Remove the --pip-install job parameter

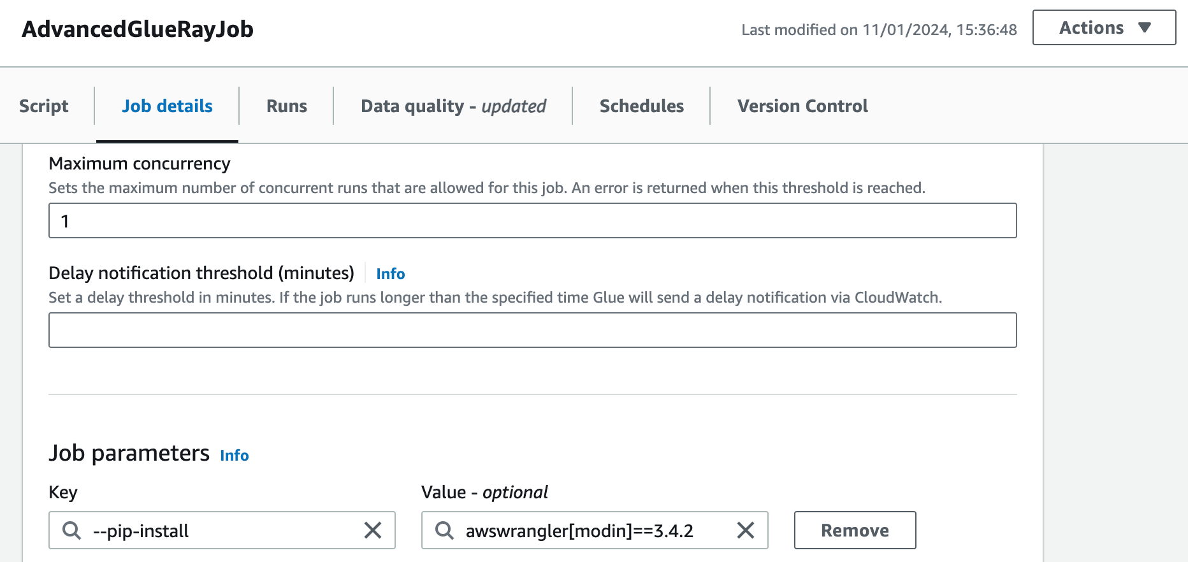[855, 530]
